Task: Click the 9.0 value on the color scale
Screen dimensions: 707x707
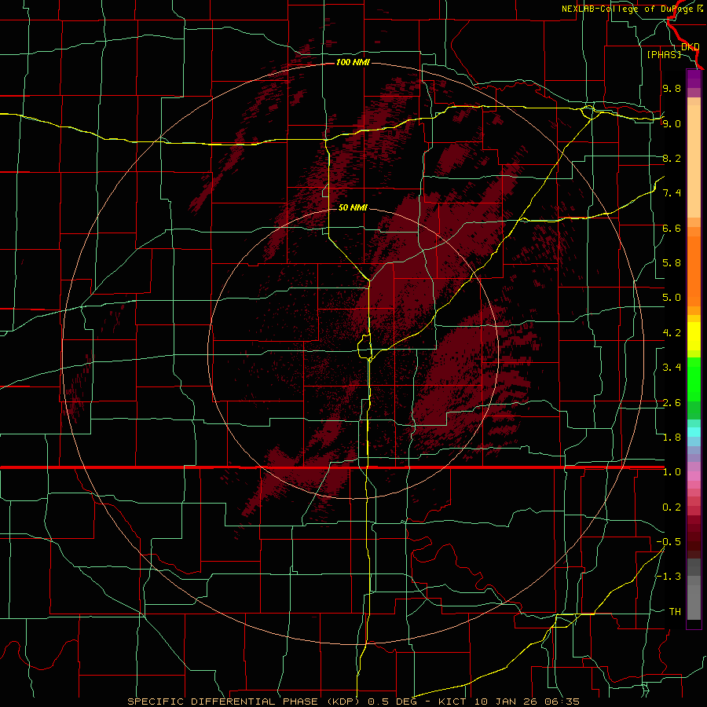Action: 672,123
